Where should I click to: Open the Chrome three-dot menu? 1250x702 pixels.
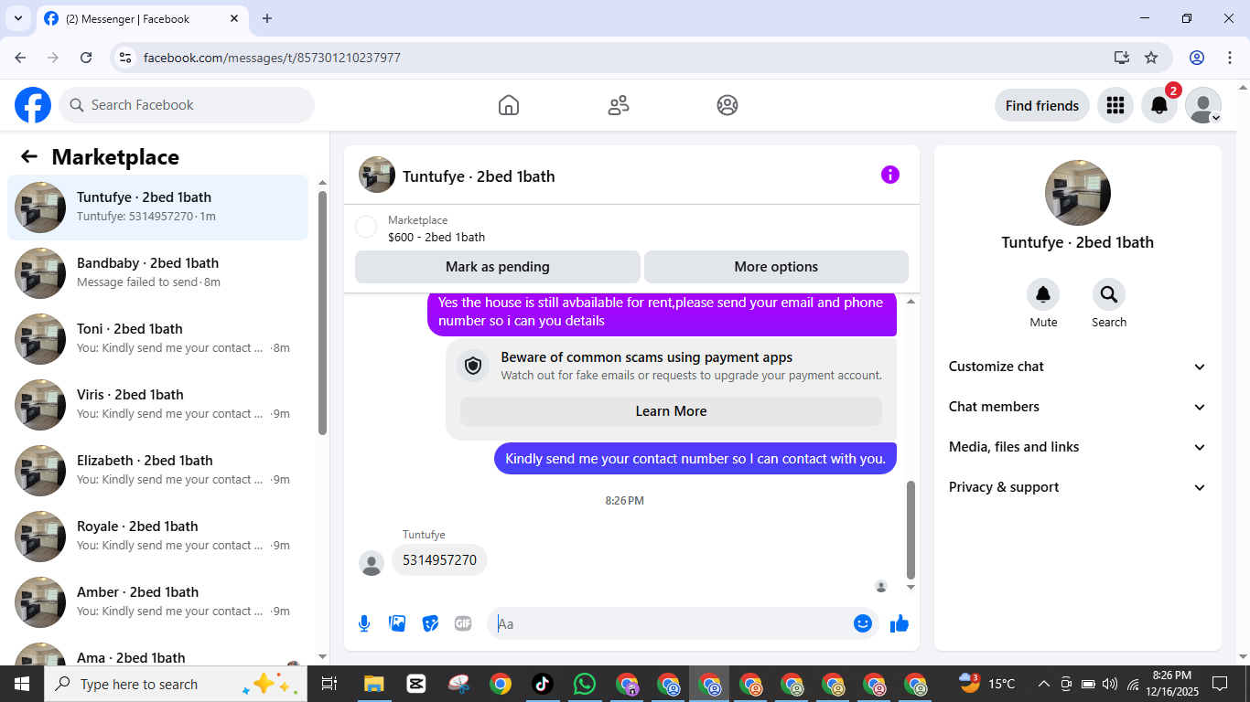1229,58
